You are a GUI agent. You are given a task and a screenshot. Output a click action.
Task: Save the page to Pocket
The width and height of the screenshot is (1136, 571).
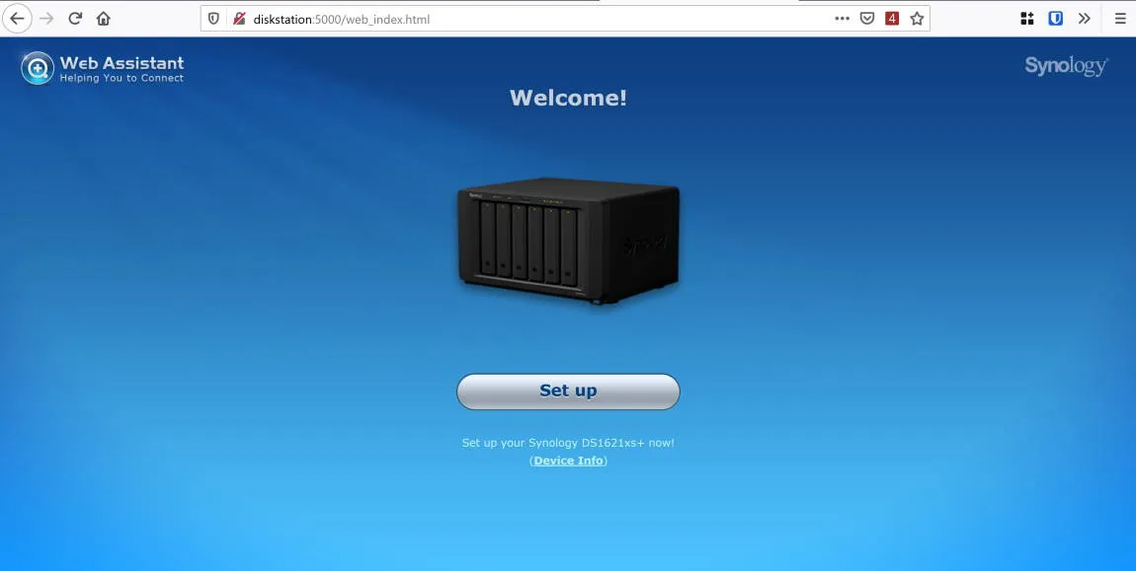point(866,18)
